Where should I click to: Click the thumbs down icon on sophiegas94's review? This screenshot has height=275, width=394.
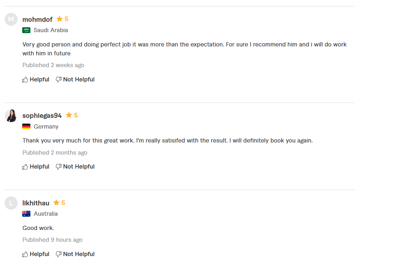[x=58, y=166]
